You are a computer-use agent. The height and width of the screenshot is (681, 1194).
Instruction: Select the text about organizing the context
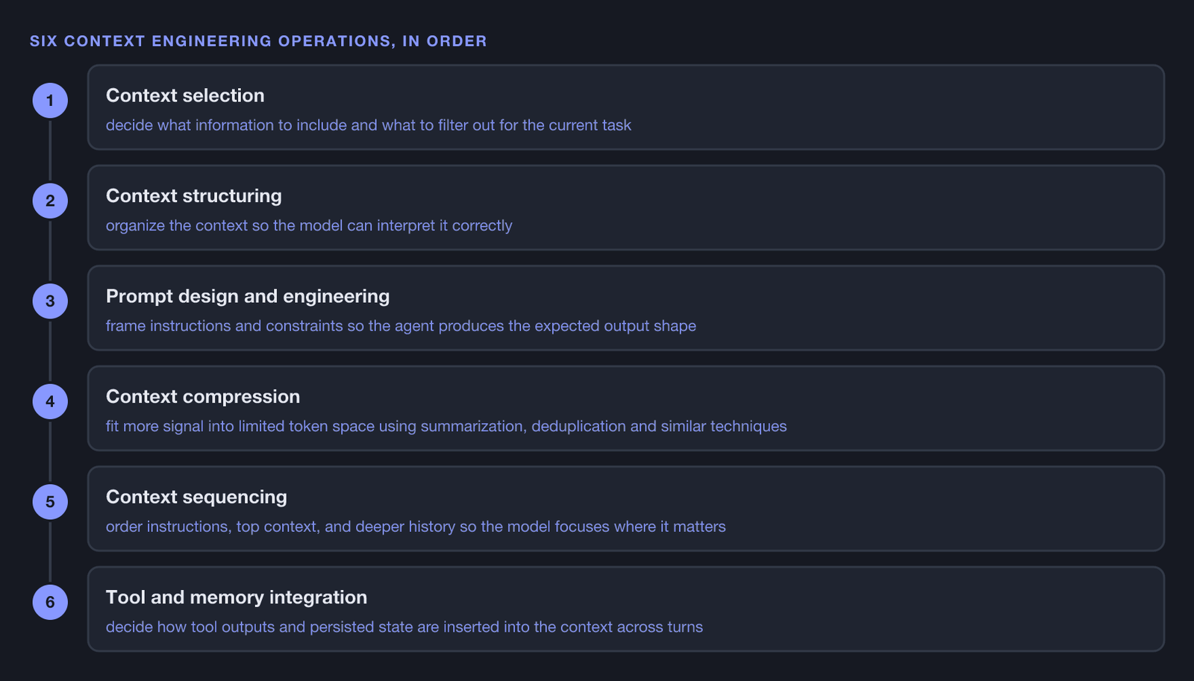pyautogui.click(x=309, y=225)
